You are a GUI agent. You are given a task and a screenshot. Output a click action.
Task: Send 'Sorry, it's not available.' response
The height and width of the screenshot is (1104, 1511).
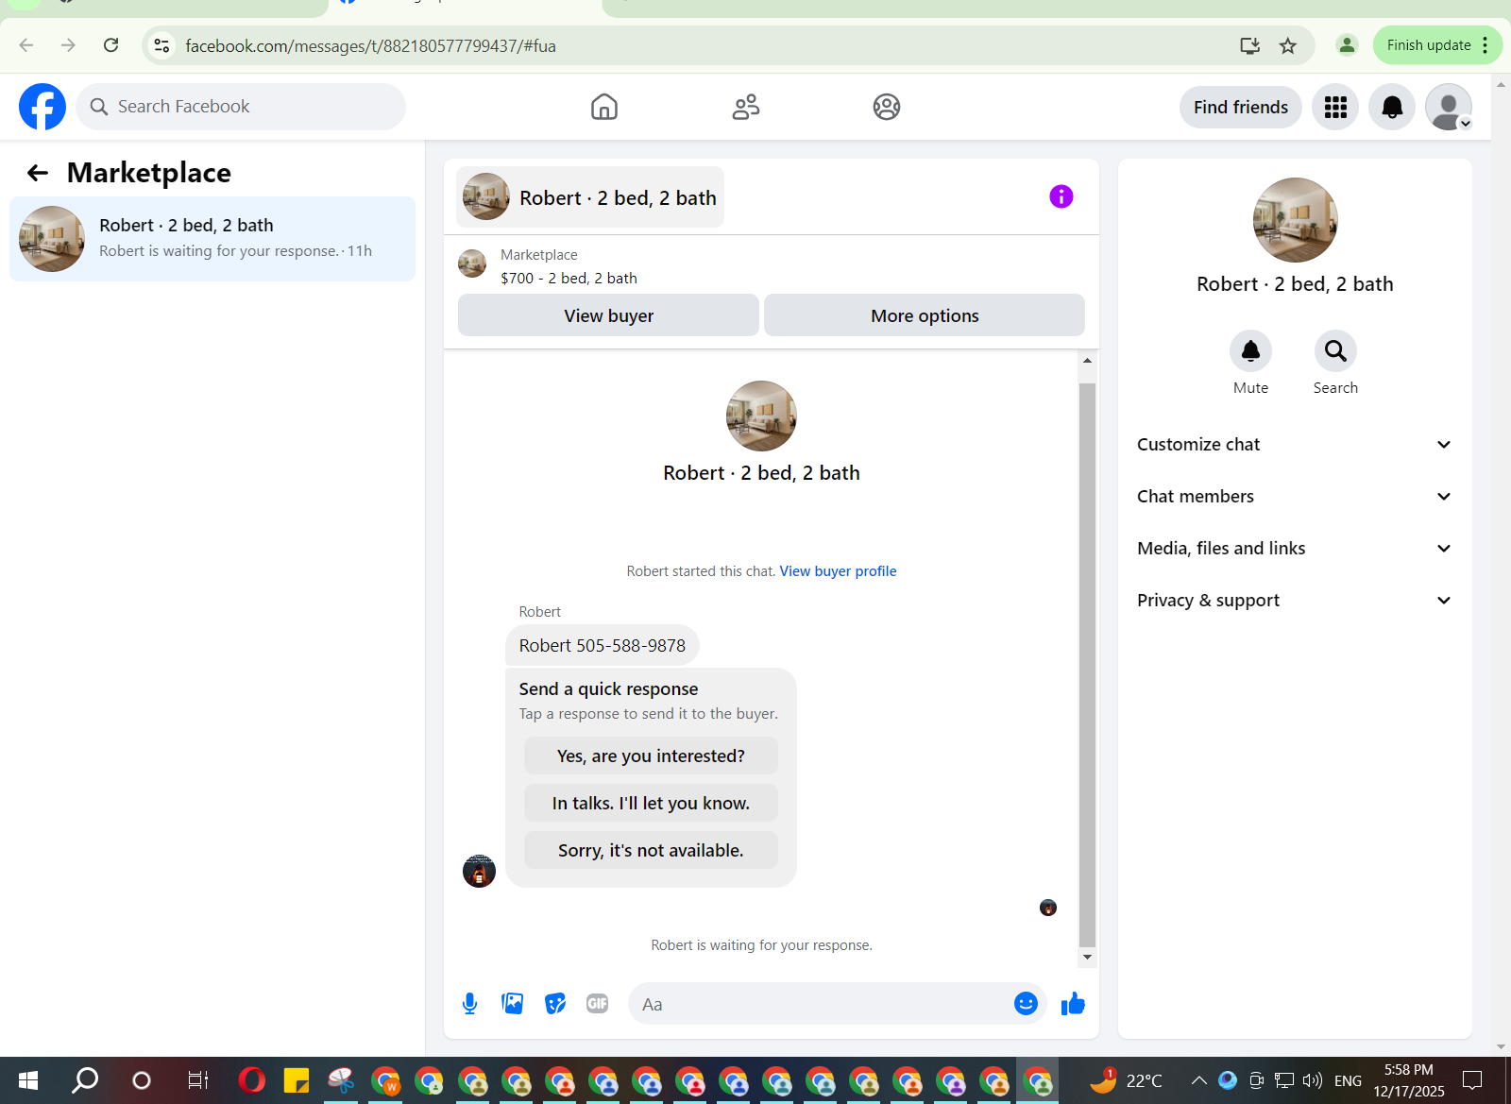pos(651,850)
